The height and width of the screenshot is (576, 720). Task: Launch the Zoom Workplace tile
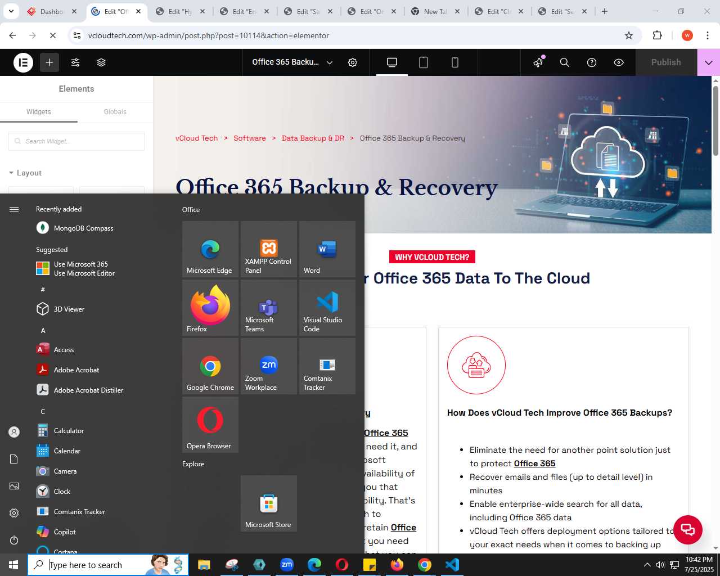(269, 366)
